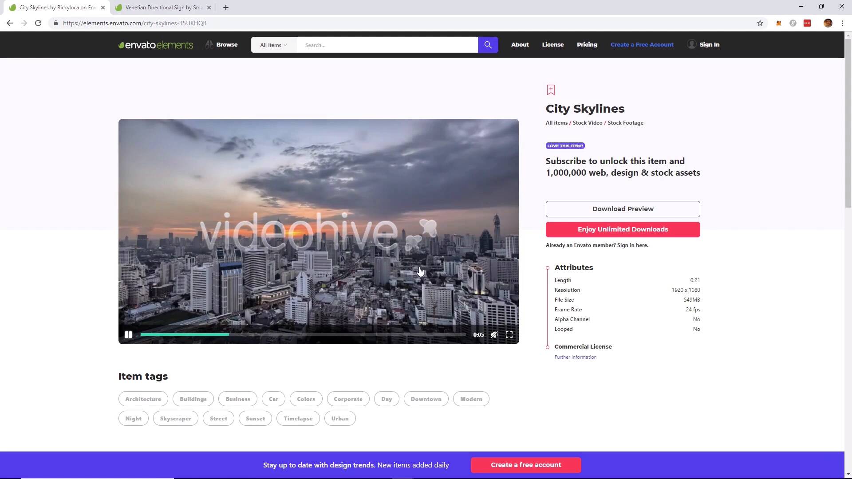Reload the page with refresh icon
The height and width of the screenshot is (479, 852).
click(38, 23)
